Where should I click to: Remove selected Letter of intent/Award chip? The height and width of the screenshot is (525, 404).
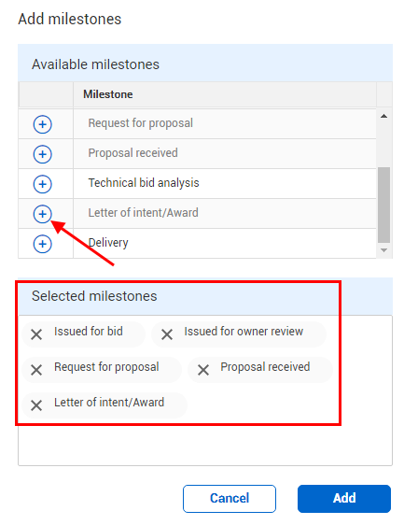tap(36, 405)
